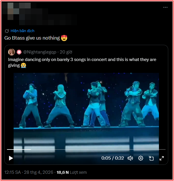Play the concert video

point(11,158)
